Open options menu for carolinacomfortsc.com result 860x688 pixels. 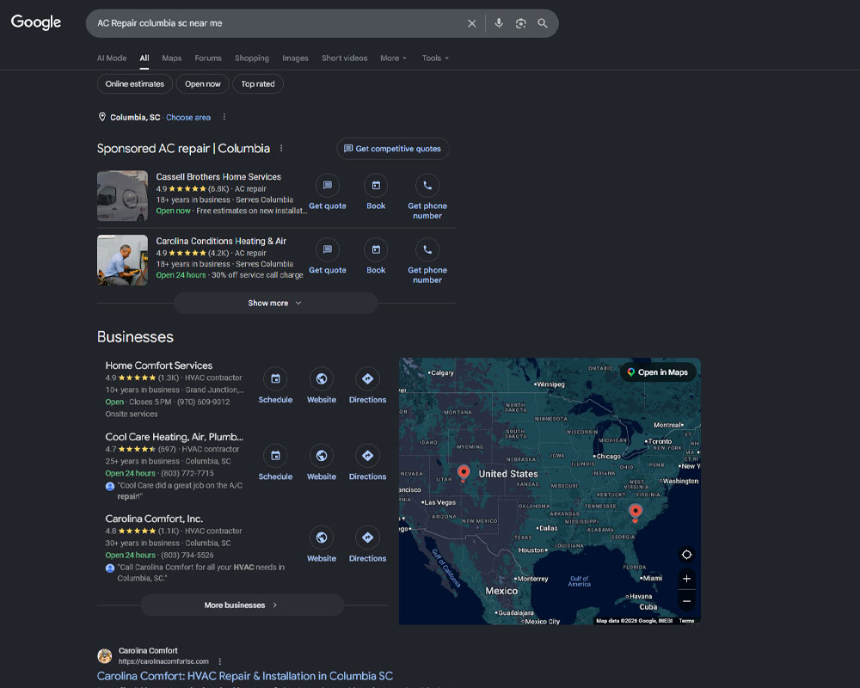pyautogui.click(x=220, y=661)
